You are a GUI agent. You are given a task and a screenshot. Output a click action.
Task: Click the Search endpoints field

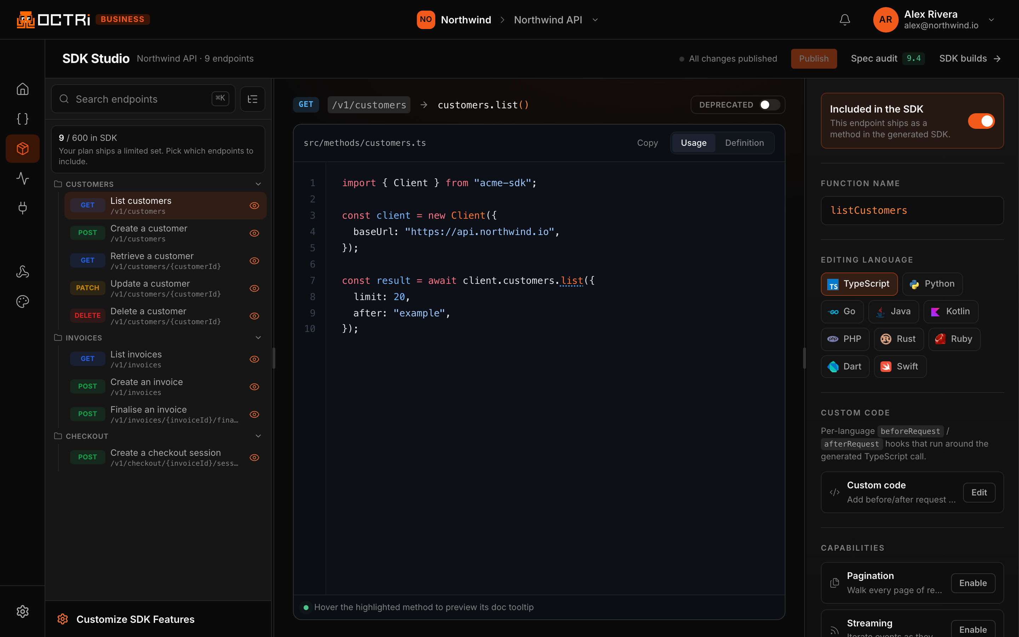(x=143, y=99)
